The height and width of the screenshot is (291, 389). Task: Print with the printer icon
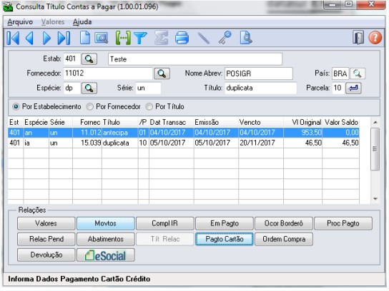point(182,38)
